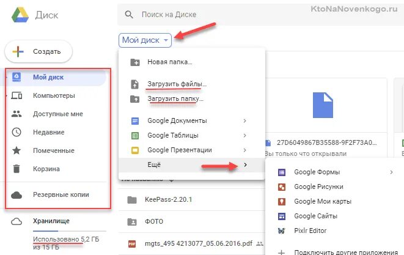404x255 pixels.
Task: Expand Google Презентации submenu arrow
Action: 244,150
